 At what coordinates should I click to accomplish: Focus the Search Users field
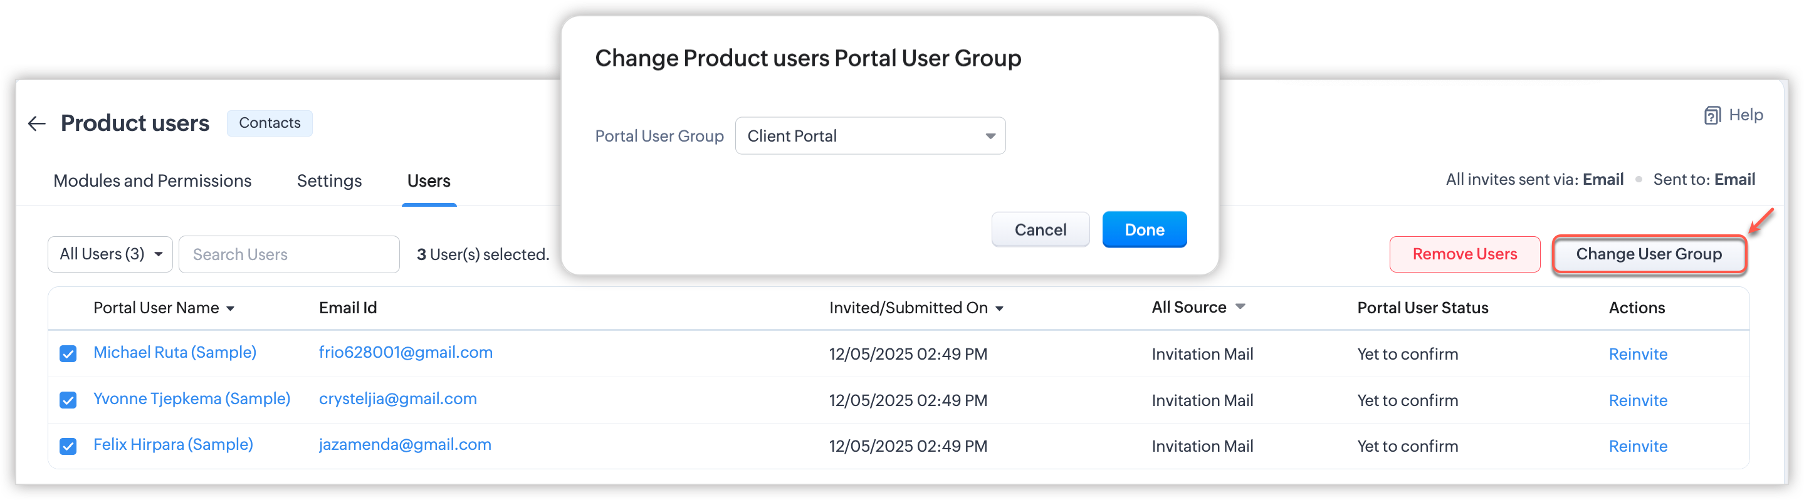tap(288, 254)
